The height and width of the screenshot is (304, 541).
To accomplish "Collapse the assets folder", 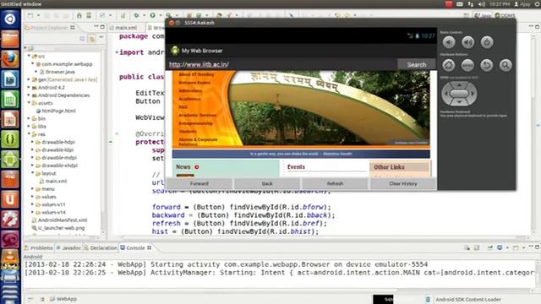I will pyautogui.click(x=29, y=103).
